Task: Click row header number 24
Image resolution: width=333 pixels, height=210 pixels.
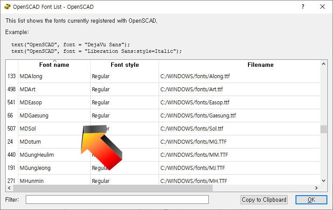Action: (x=12, y=142)
